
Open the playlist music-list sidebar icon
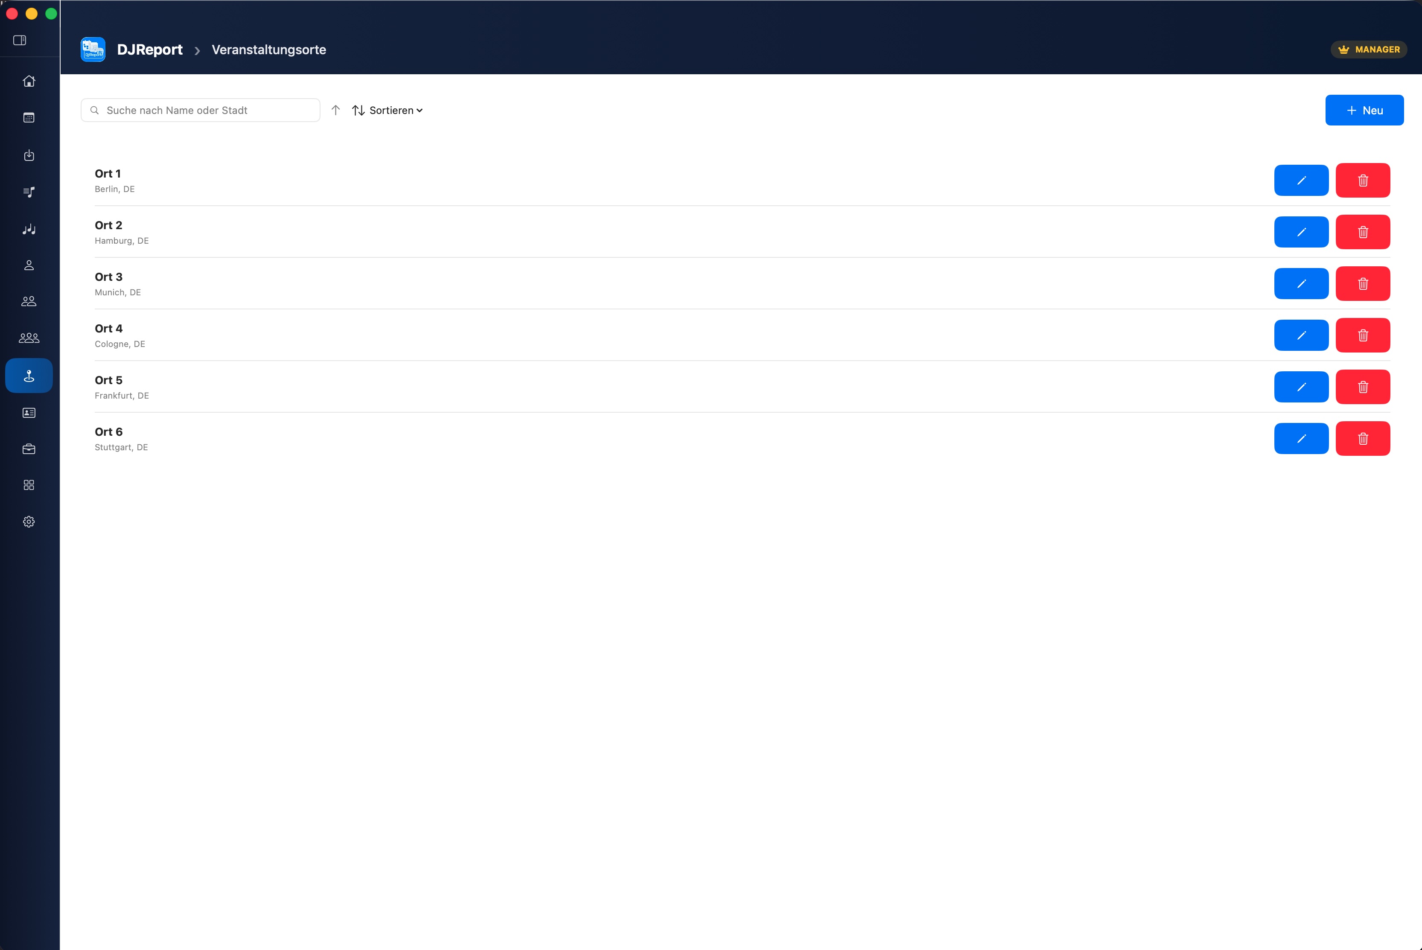click(x=29, y=192)
